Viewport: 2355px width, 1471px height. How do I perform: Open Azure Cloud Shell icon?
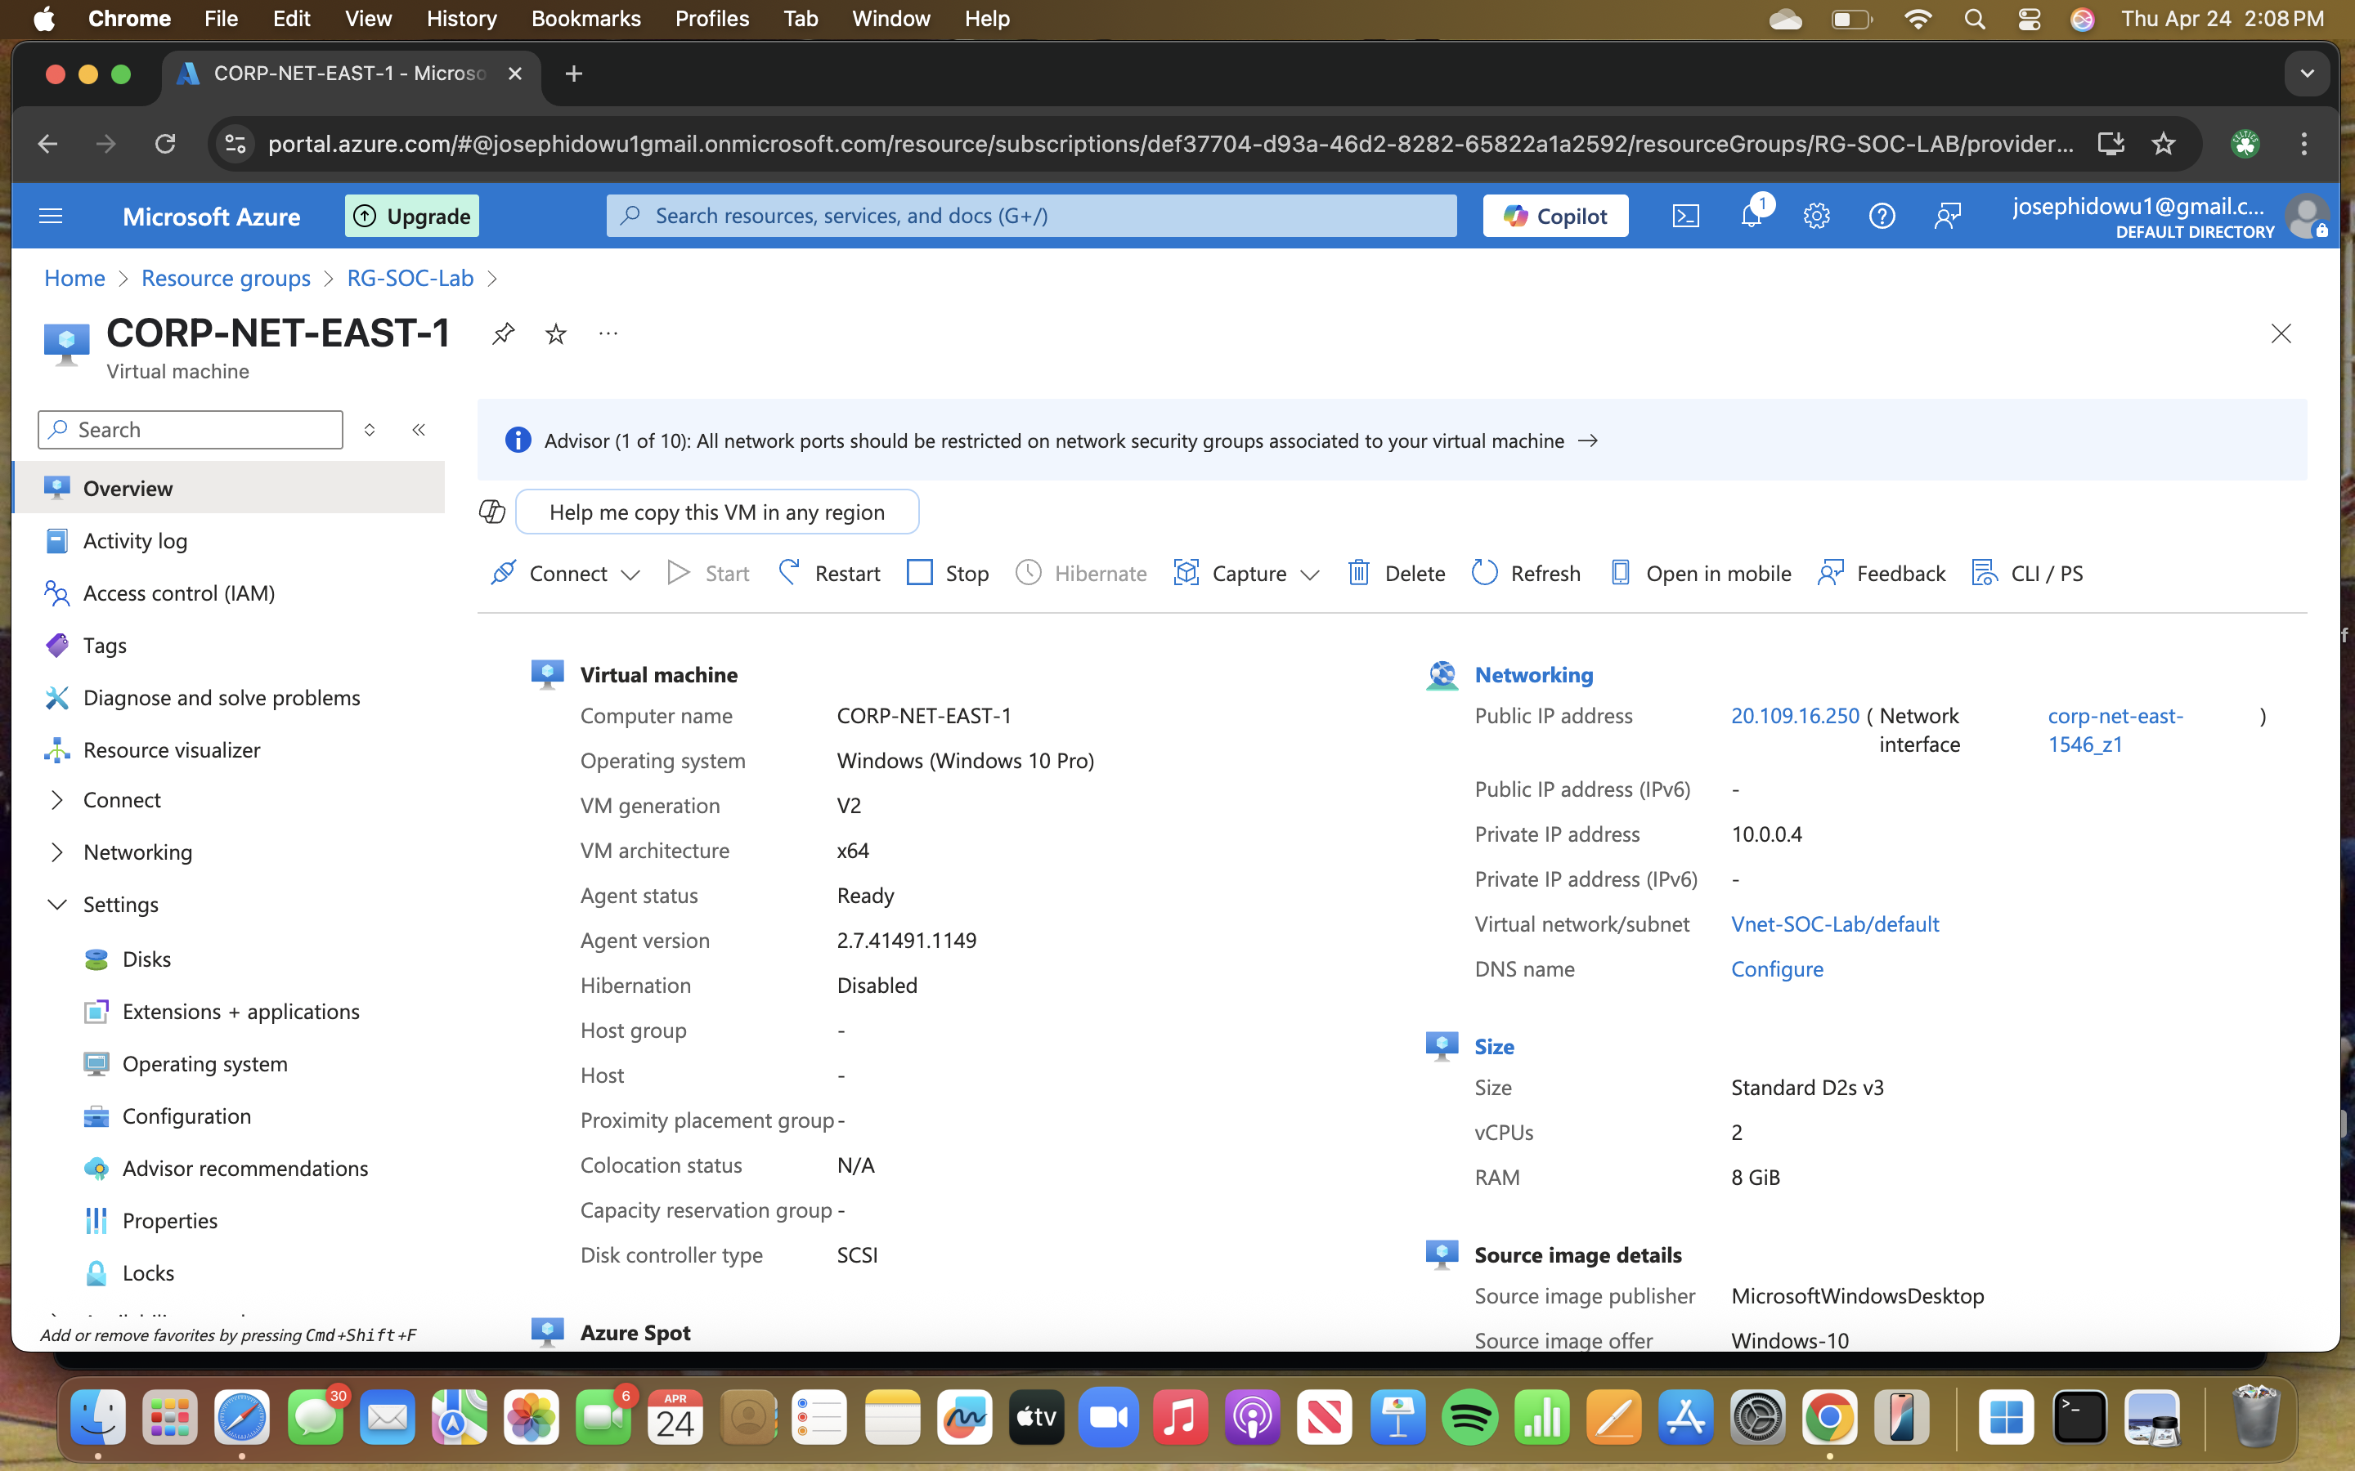pos(1685,216)
